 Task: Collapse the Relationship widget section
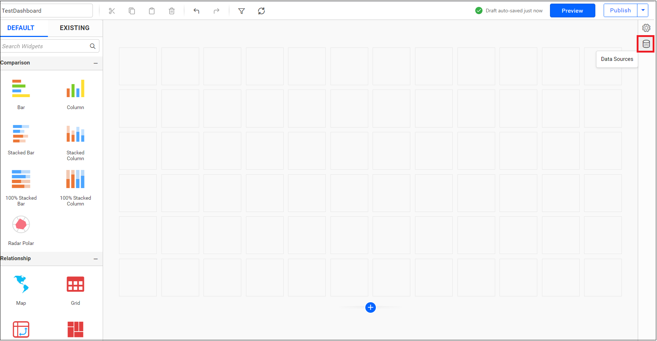pyautogui.click(x=95, y=259)
